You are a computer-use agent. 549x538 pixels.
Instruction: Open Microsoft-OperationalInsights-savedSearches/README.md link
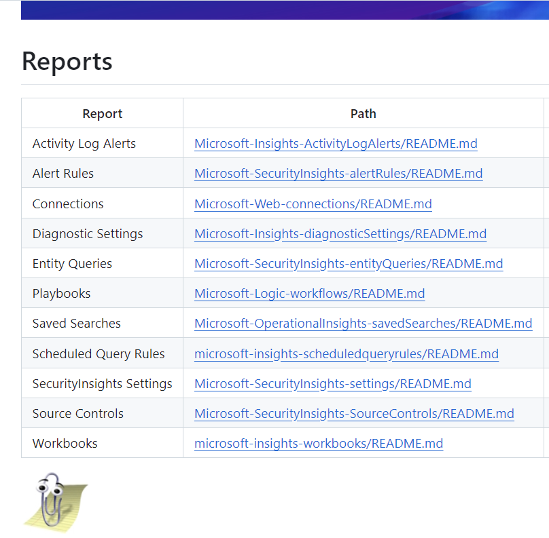point(363,323)
